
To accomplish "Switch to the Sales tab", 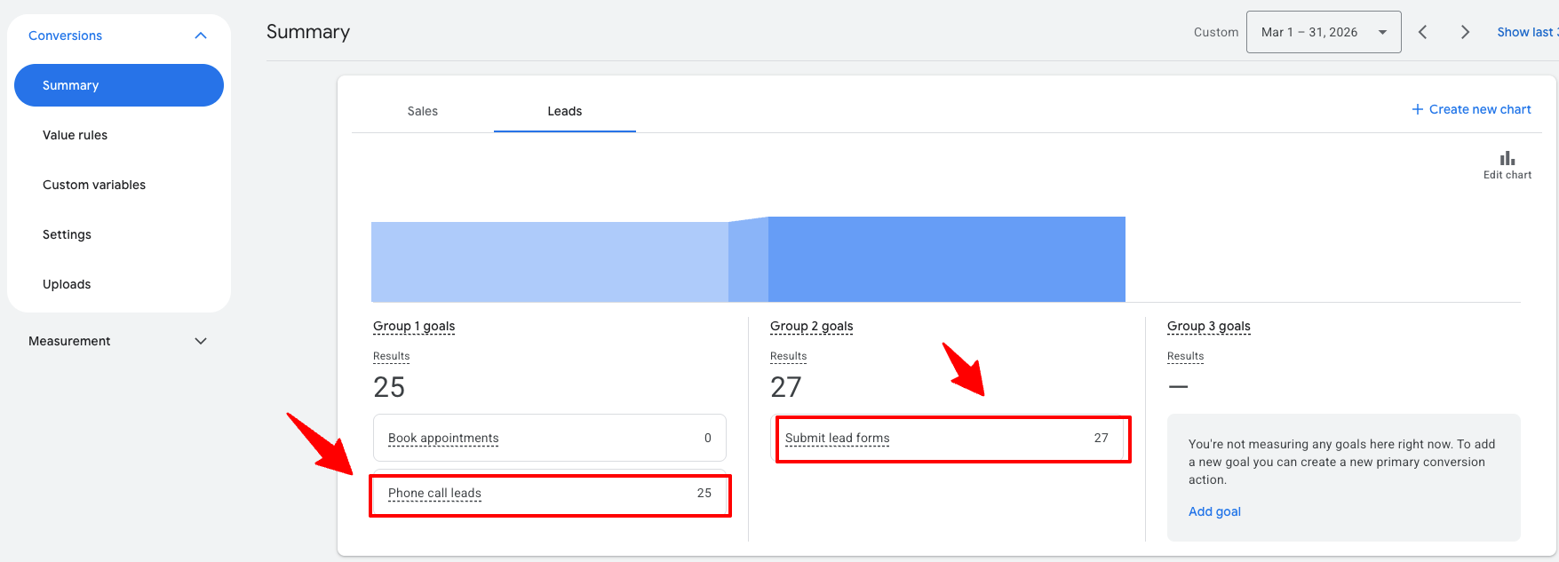I will (423, 111).
